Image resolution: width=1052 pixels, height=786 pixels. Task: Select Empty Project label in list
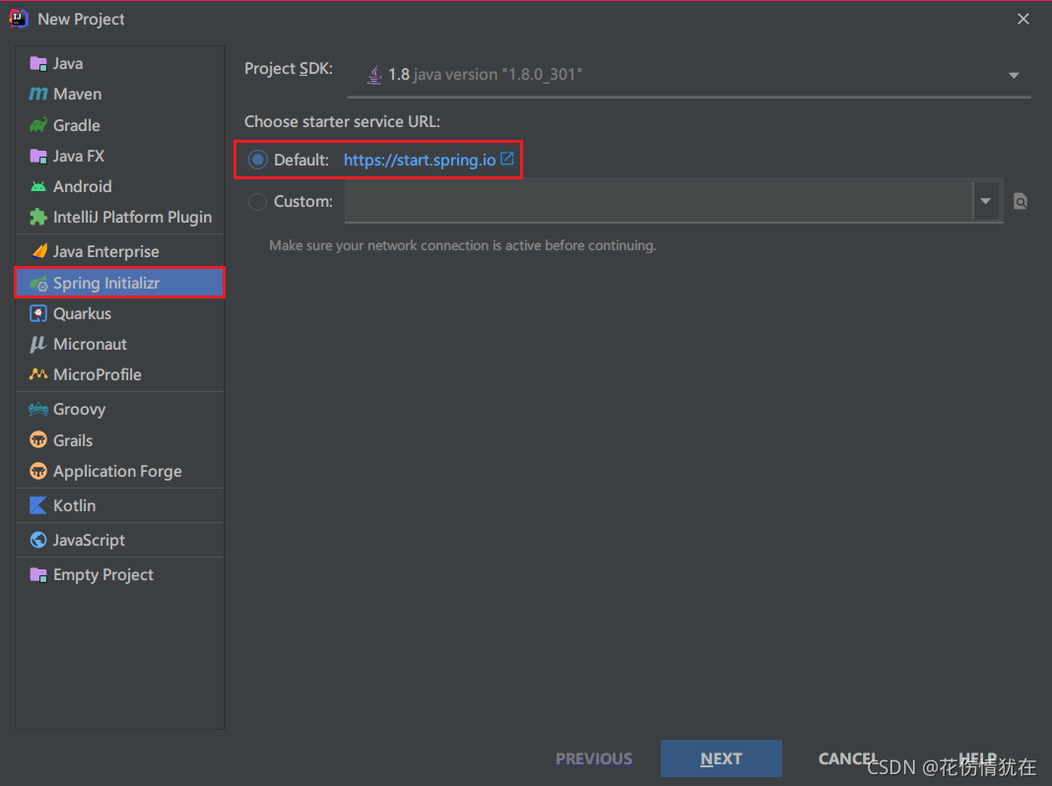click(x=103, y=575)
